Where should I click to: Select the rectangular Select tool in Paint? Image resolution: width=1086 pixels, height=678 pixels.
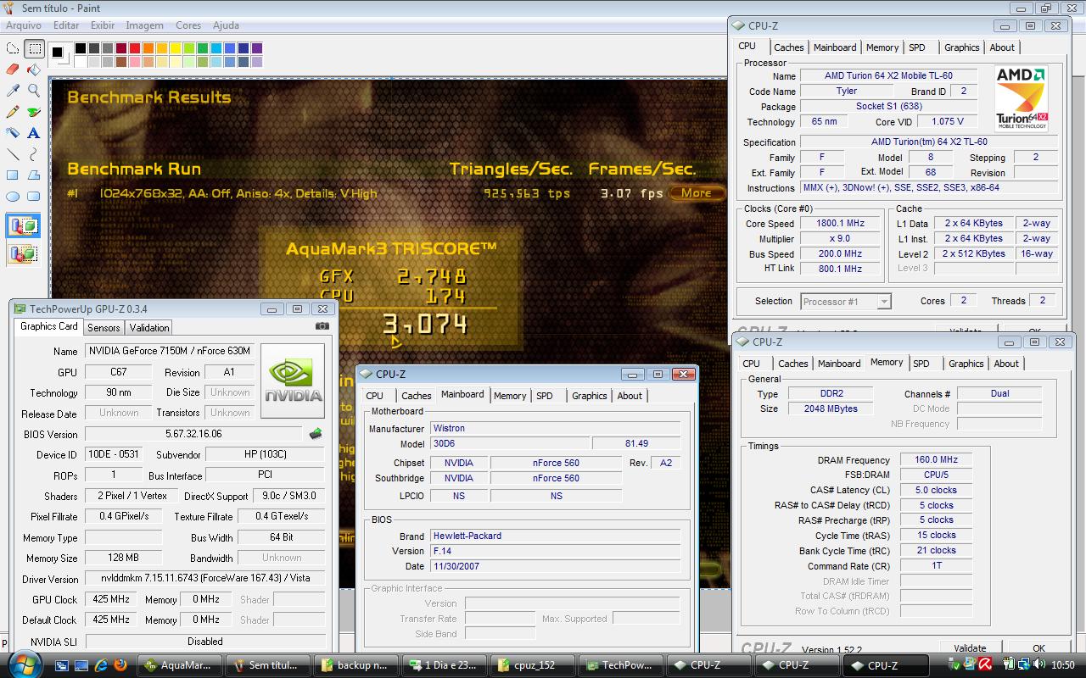click(34, 48)
